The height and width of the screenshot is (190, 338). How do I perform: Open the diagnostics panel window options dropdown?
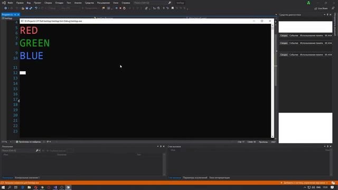coord(324,15)
